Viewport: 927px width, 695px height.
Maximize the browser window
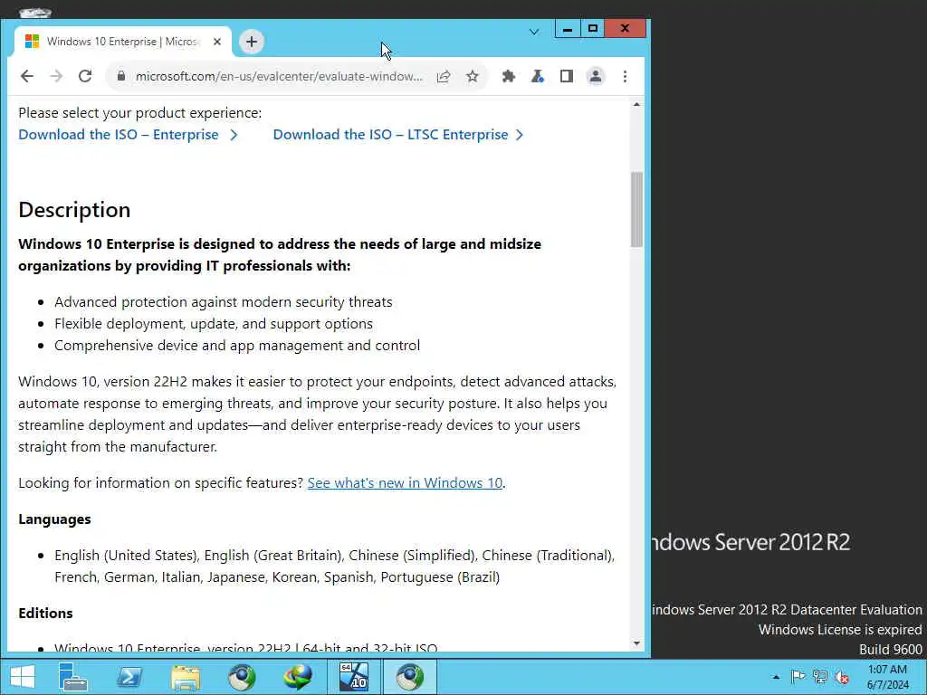[x=592, y=28]
